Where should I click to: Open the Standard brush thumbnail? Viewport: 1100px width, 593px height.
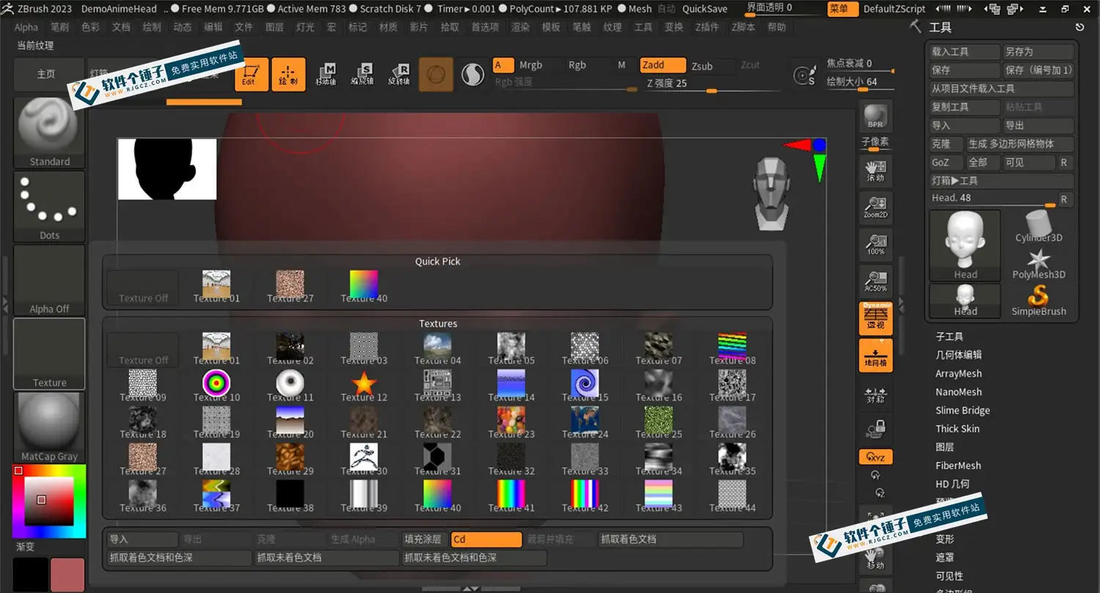49,133
